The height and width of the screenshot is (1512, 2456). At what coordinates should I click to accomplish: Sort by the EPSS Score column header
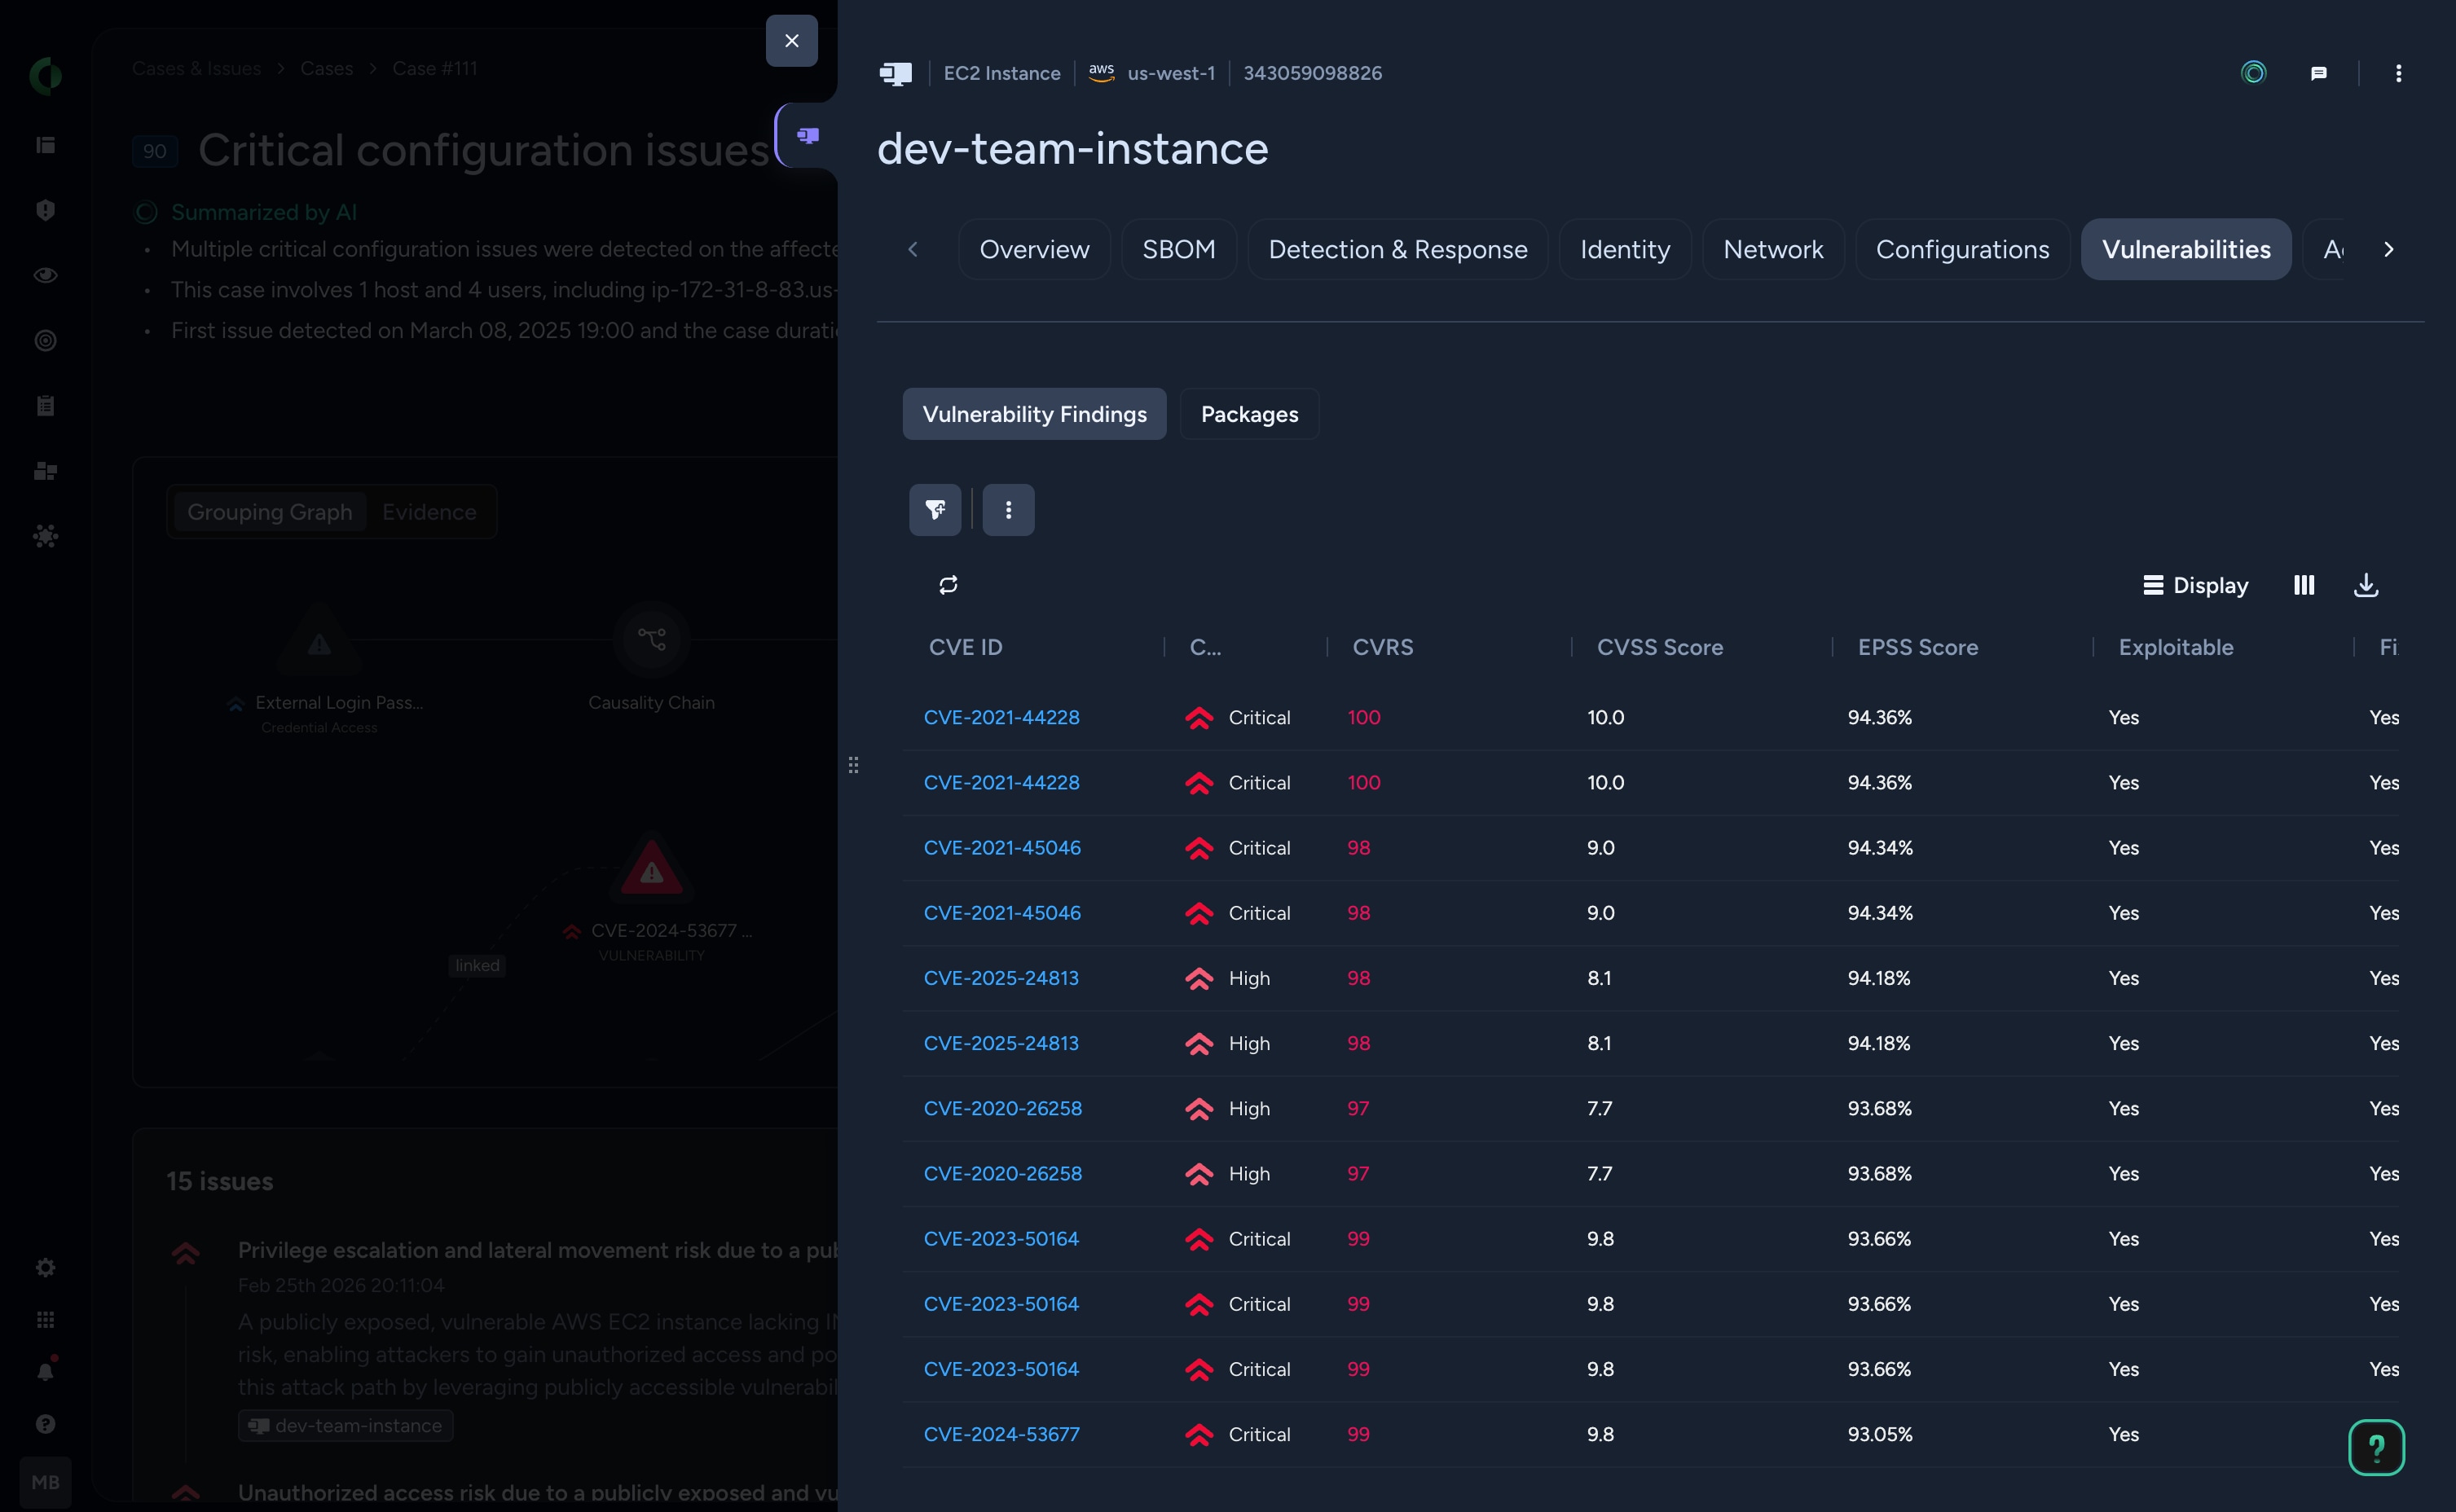click(1917, 647)
